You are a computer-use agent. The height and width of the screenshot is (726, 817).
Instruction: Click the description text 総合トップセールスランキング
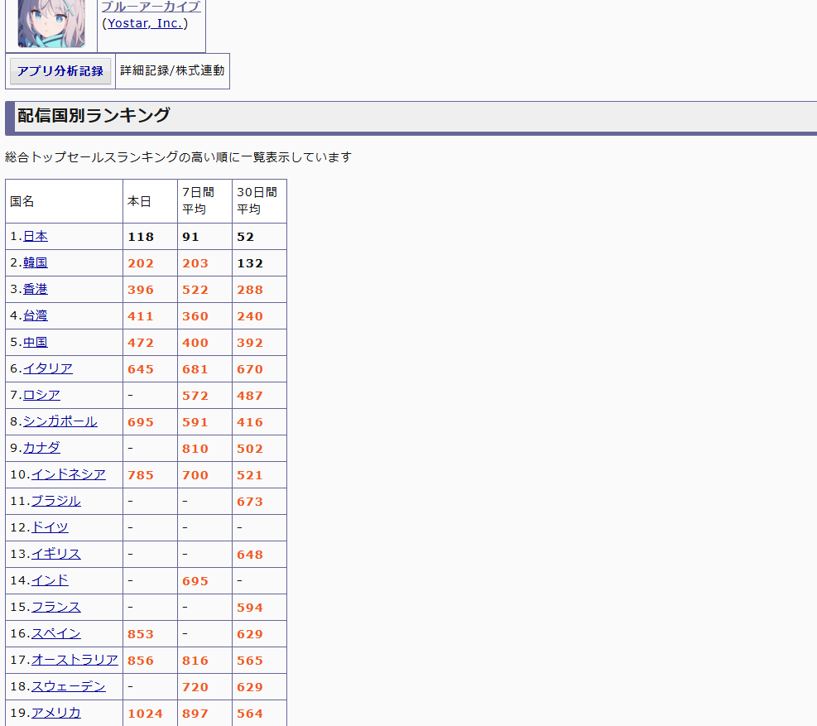(91, 157)
